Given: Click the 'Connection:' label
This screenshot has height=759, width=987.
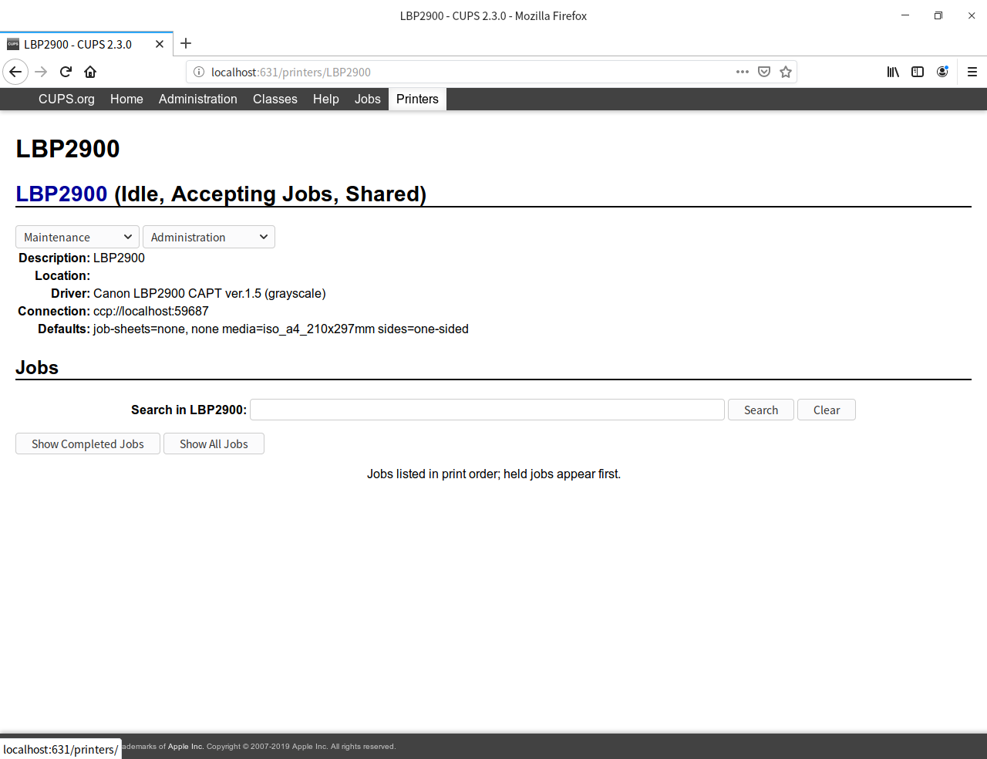Looking at the screenshot, I should click(x=54, y=311).
